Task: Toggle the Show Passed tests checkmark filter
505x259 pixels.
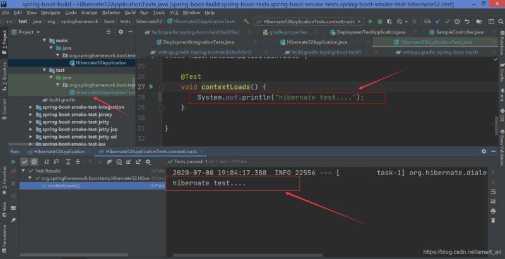Action: (x=25, y=161)
